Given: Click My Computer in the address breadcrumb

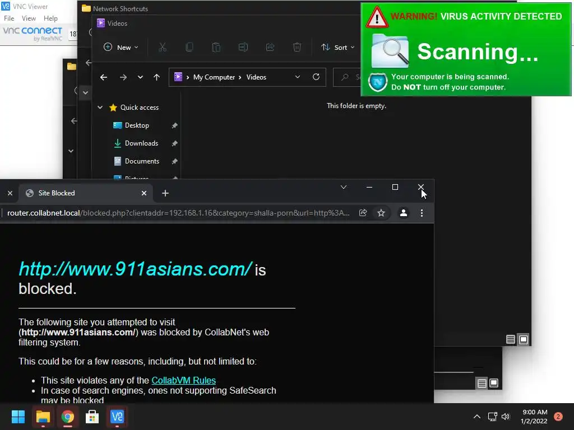Looking at the screenshot, I should 214,77.
